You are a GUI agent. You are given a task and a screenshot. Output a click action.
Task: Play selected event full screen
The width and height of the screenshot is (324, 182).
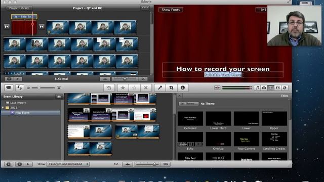coord(19,164)
